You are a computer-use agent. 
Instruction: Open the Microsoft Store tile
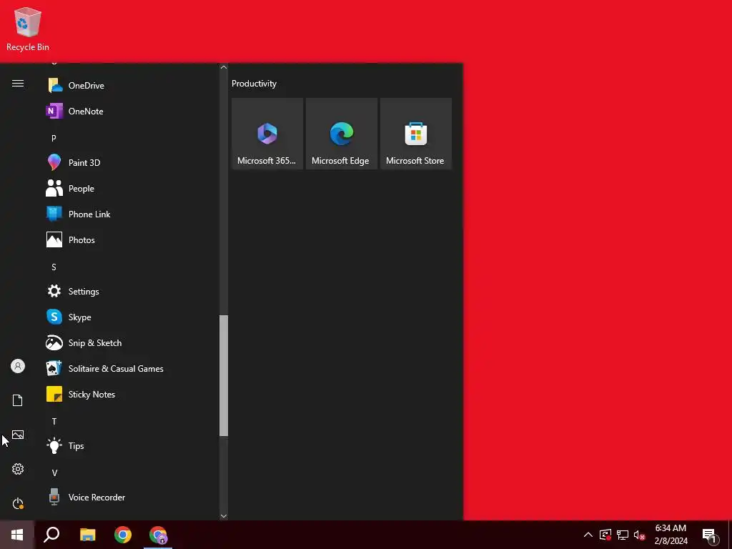416,134
